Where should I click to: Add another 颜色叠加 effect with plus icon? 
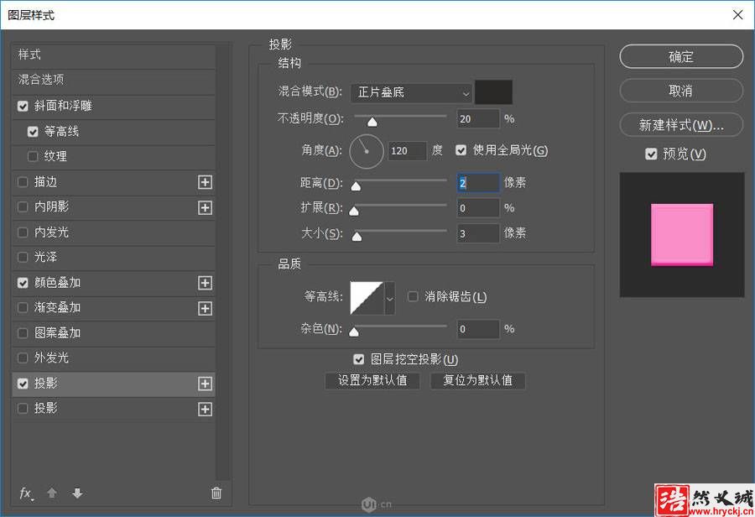tap(206, 283)
